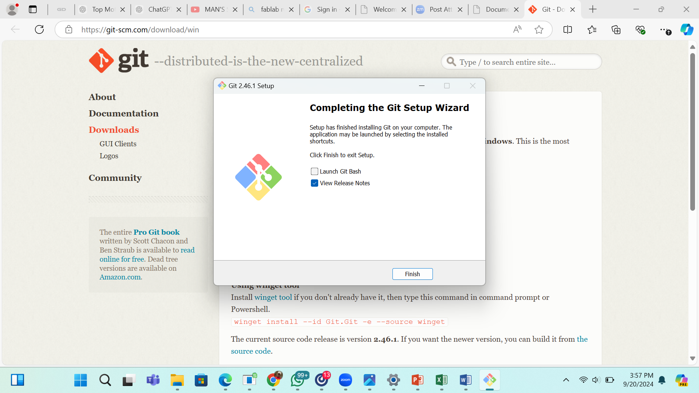Screen dimensions: 699x393
Task: Open the Edge Favorites list
Action: pyautogui.click(x=592, y=29)
